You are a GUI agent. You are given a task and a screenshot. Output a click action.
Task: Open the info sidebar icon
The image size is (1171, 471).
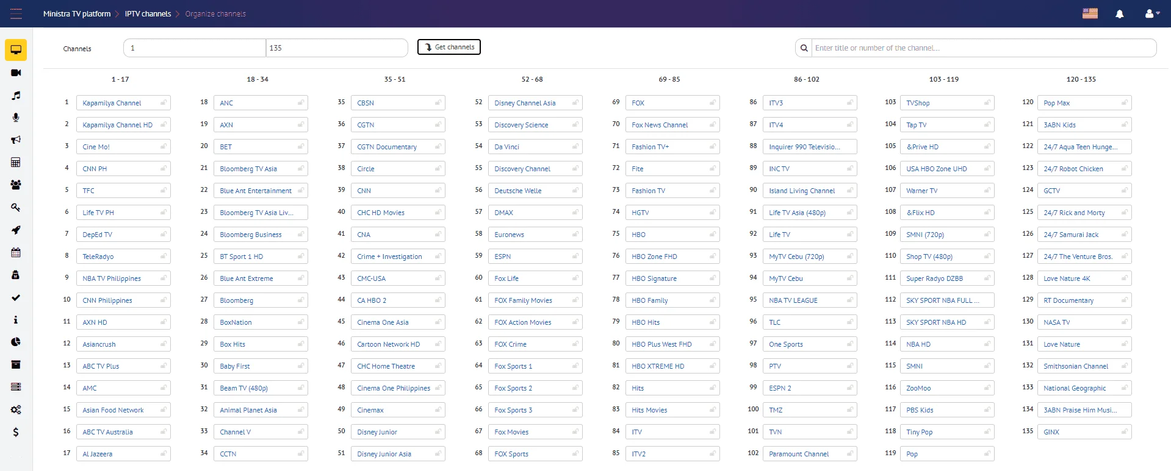[x=16, y=320]
